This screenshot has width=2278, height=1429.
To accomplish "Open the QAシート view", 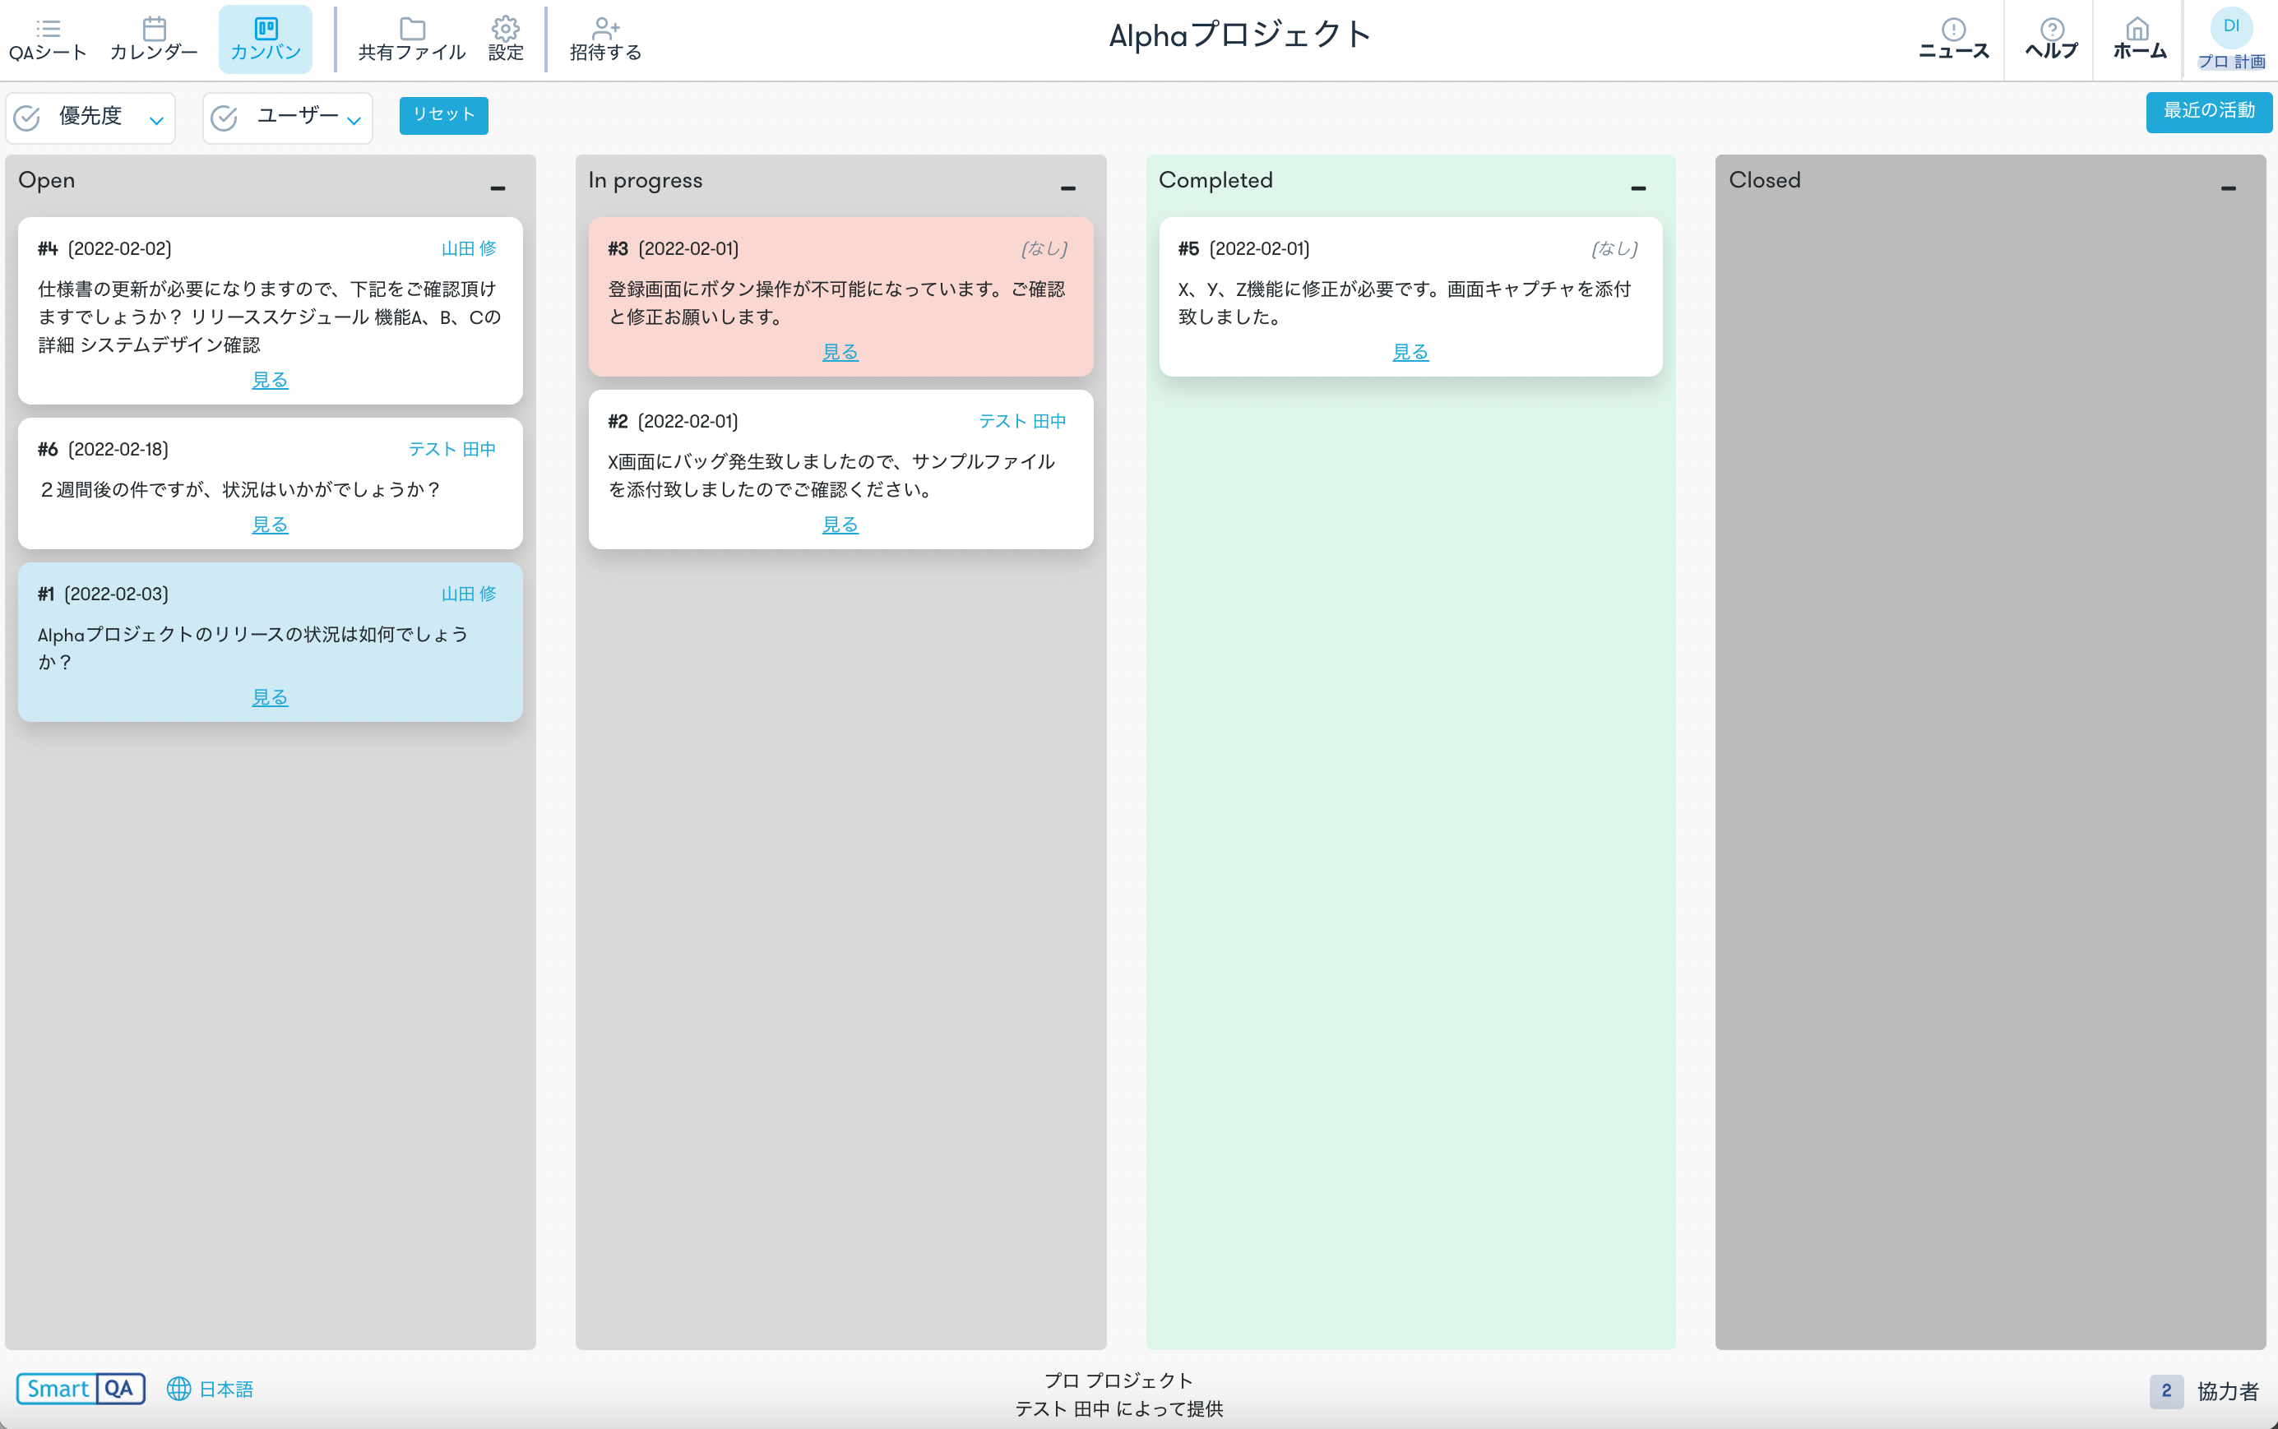I will pos(47,39).
